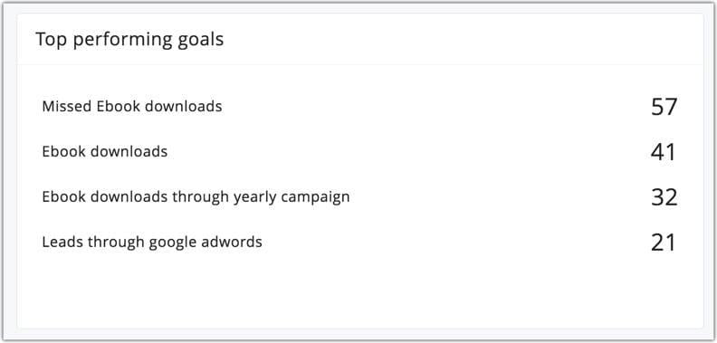Click the count 57 for Missed Ebook downloads
This screenshot has width=717, height=343.
click(x=664, y=107)
